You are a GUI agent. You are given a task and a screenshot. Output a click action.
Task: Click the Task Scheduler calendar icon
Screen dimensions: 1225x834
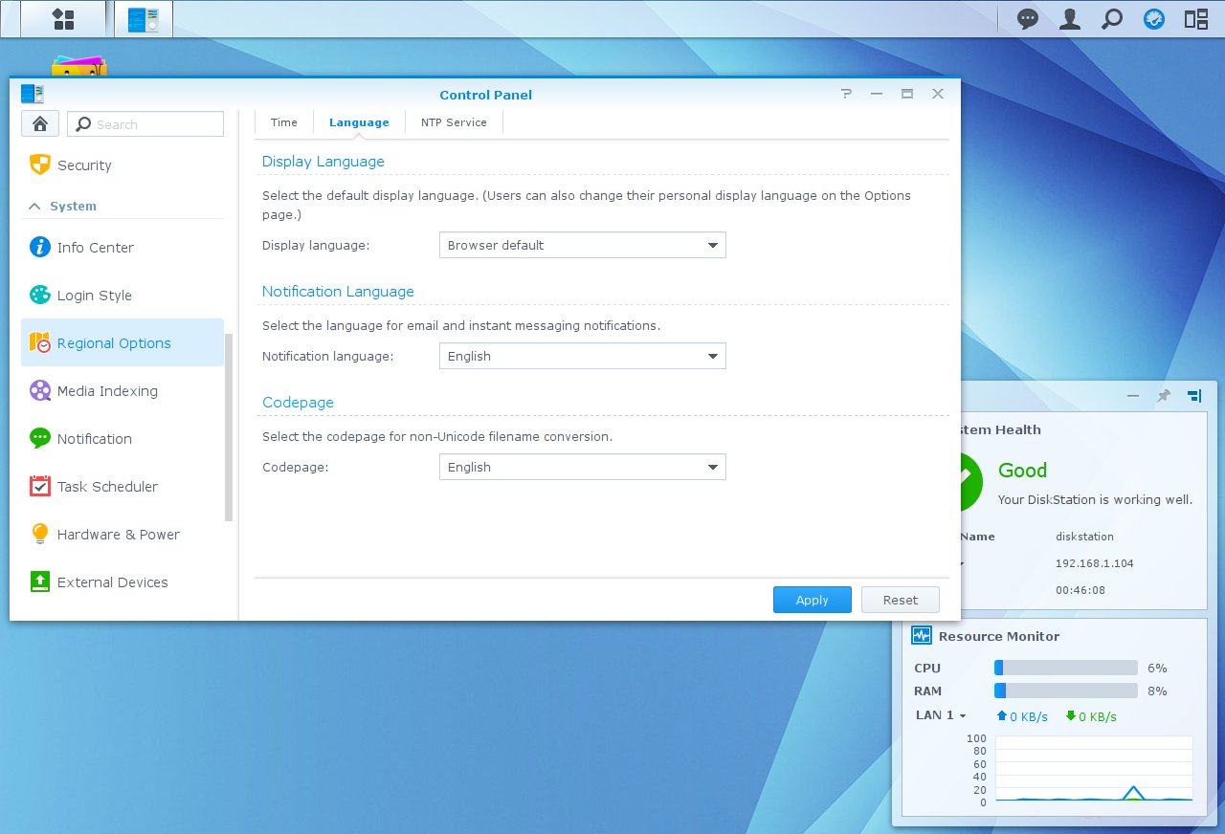click(39, 486)
